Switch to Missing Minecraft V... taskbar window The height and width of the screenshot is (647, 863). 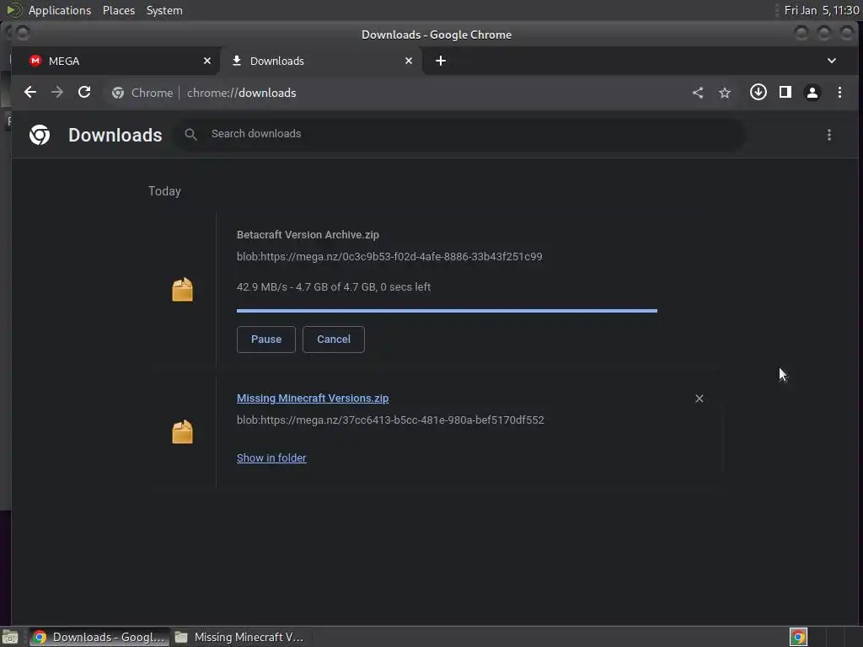(240, 637)
